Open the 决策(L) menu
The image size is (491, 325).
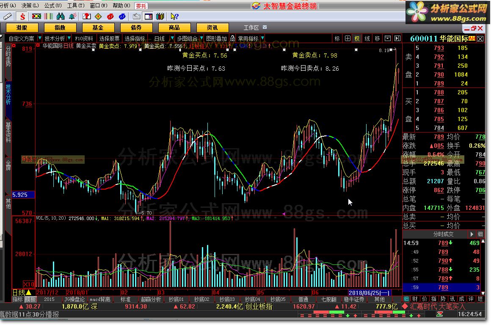click(x=30, y=6)
